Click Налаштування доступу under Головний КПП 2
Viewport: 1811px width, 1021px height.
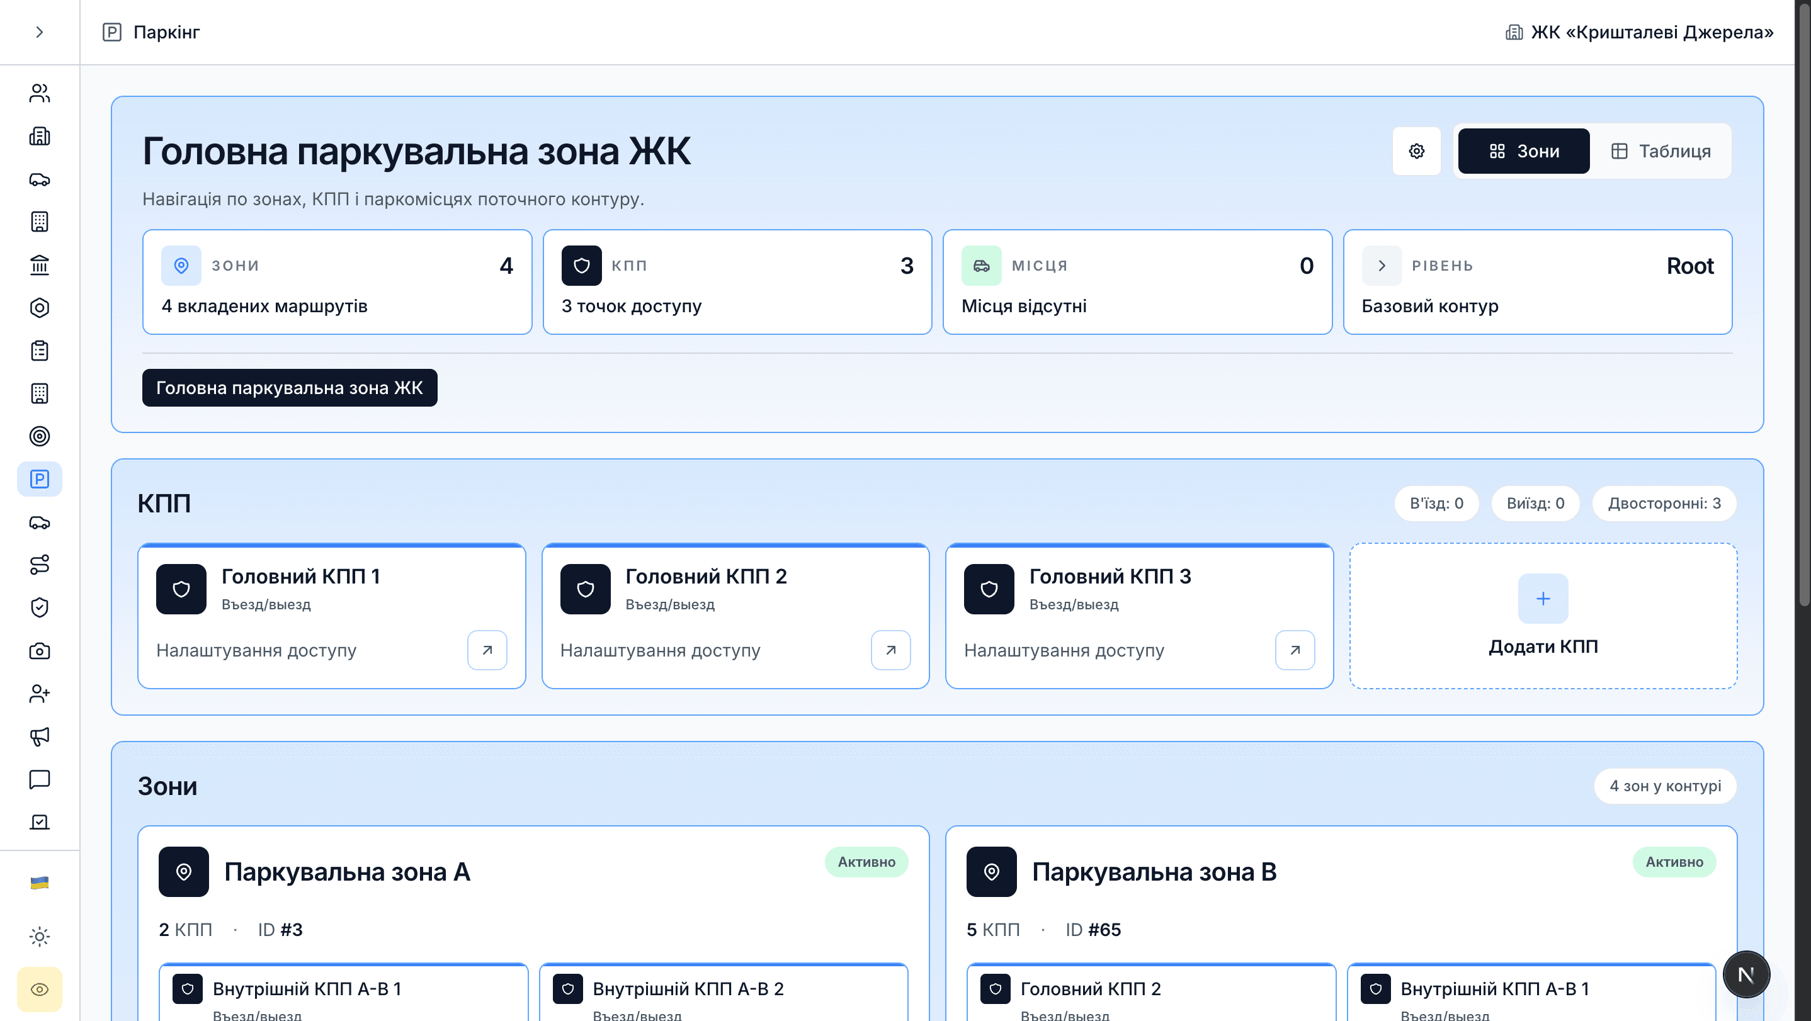point(660,650)
